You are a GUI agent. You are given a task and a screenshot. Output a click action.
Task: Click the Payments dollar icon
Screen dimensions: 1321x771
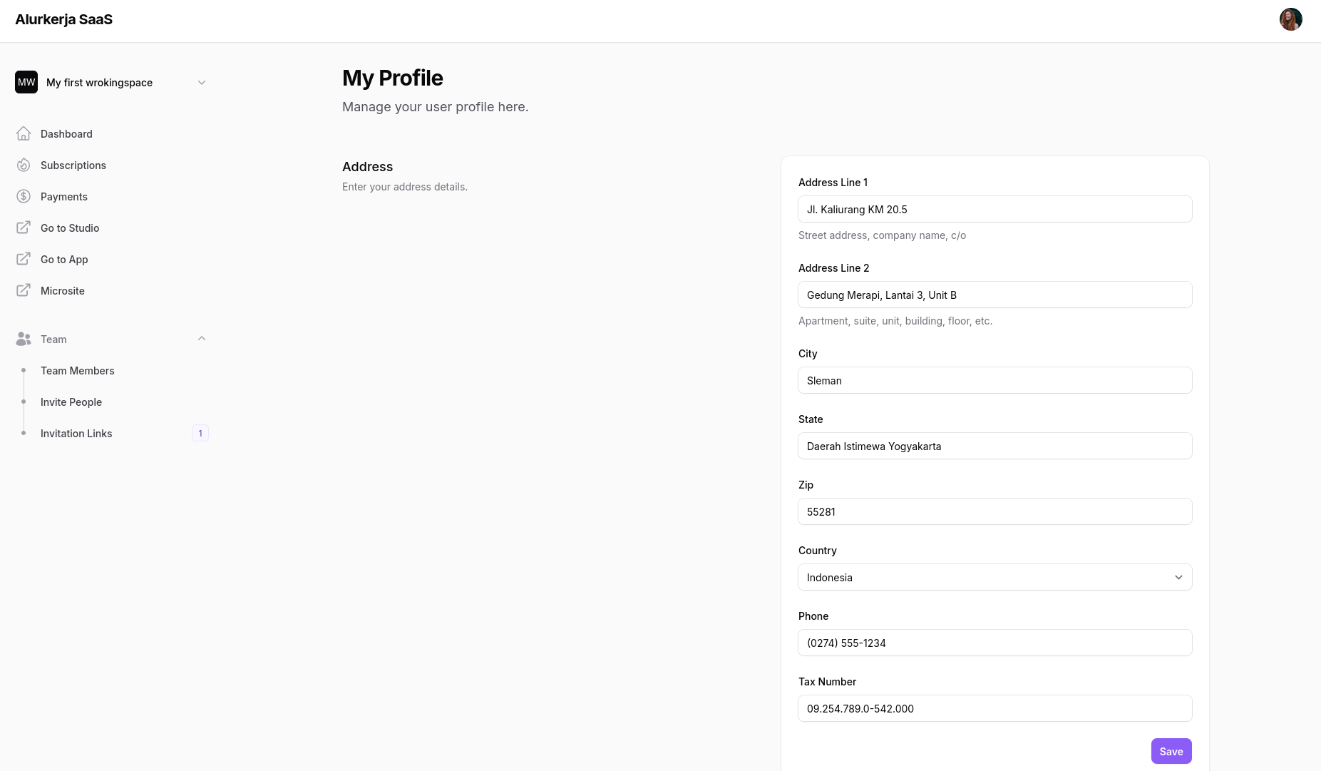(x=24, y=197)
